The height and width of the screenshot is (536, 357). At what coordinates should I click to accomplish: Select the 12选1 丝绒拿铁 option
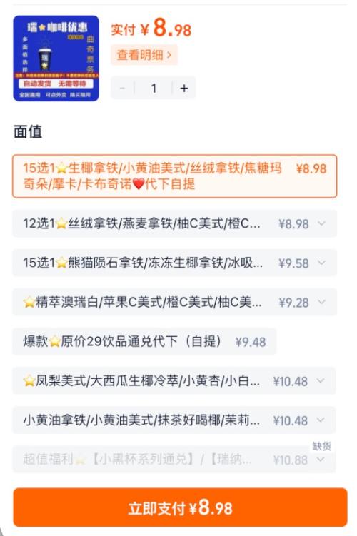coord(175,224)
